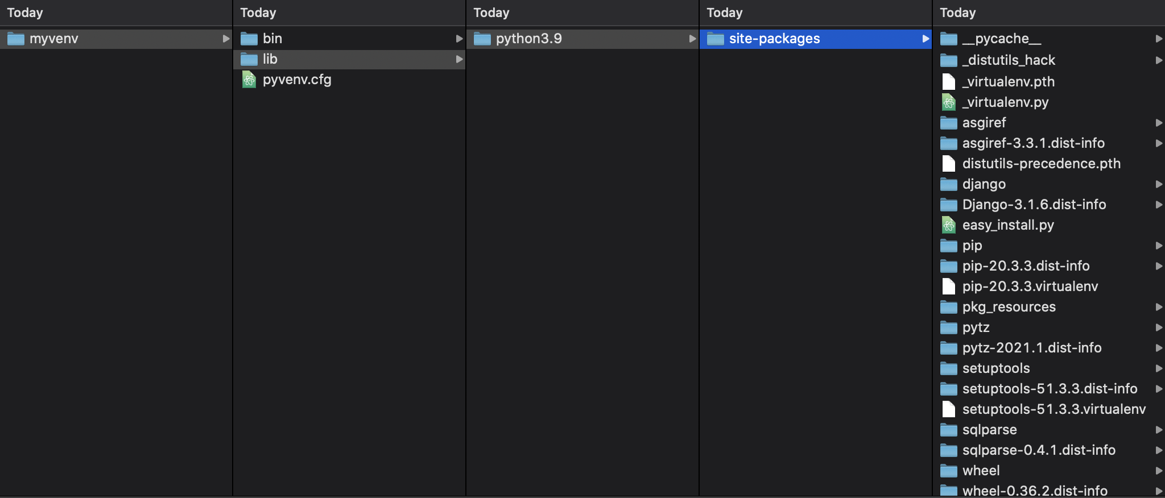Click the asgiref-3.3.1.dist-info folder icon

[x=949, y=143]
